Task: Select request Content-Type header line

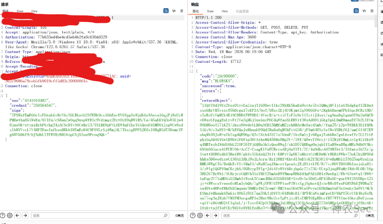Action: 38,52
